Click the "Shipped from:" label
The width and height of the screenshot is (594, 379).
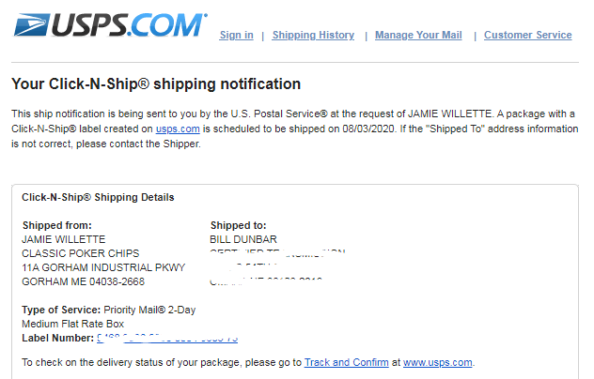tap(56, 225)
